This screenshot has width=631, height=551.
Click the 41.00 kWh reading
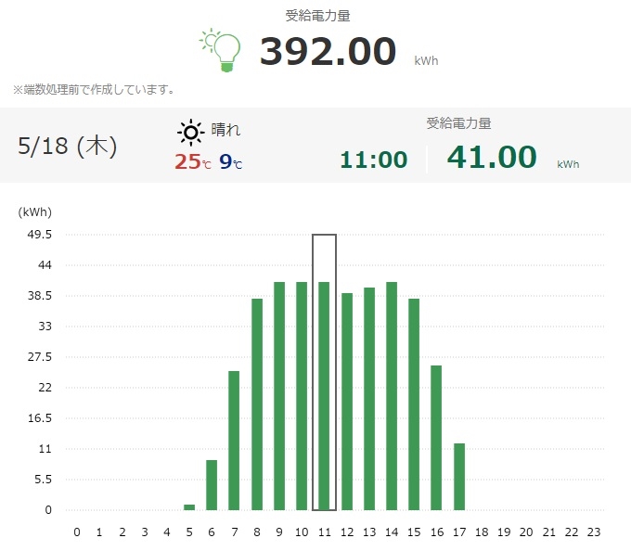pyautogui.click(x=513, y=157)
